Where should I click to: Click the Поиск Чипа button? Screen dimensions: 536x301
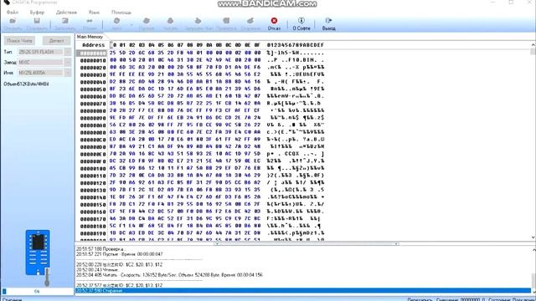click(x=19, y=41)
